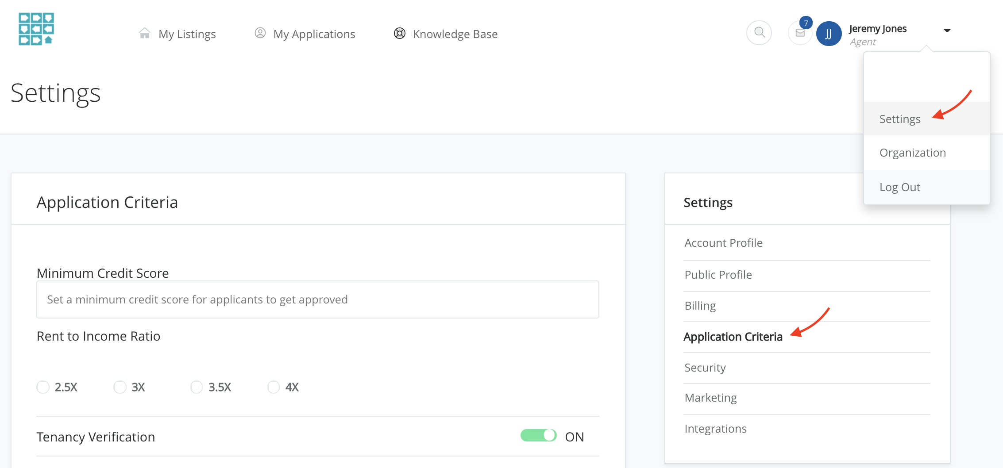The height and width of the screenshot is (468, 1003).
Task: Select the 3.5X rent ratio option
Action: [x=197, y=387]
